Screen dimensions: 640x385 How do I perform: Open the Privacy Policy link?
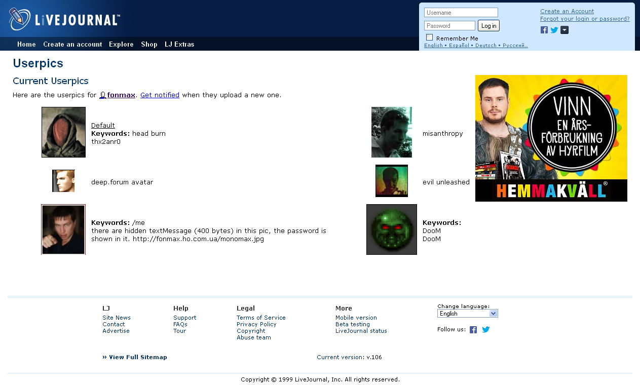pos(256,324)
